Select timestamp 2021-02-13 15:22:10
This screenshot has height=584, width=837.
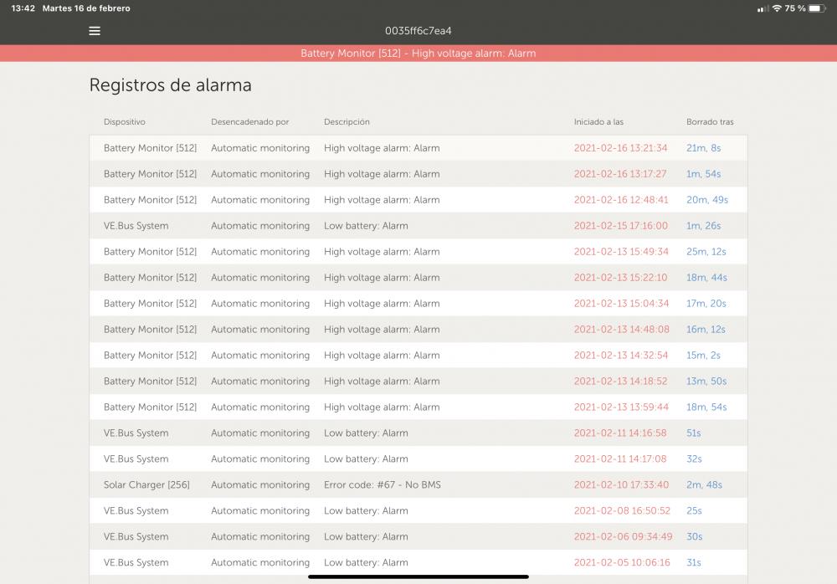pyautogui.click(x=620, y=278)
